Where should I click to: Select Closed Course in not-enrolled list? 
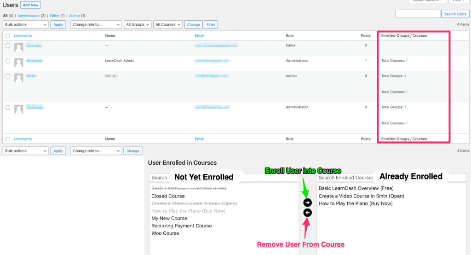tap(168, 196)
